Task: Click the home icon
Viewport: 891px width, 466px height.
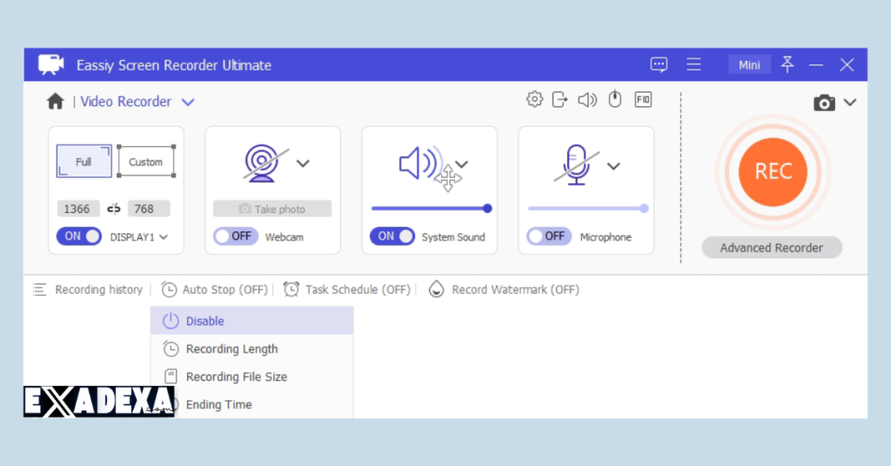Action: [55, 102]
